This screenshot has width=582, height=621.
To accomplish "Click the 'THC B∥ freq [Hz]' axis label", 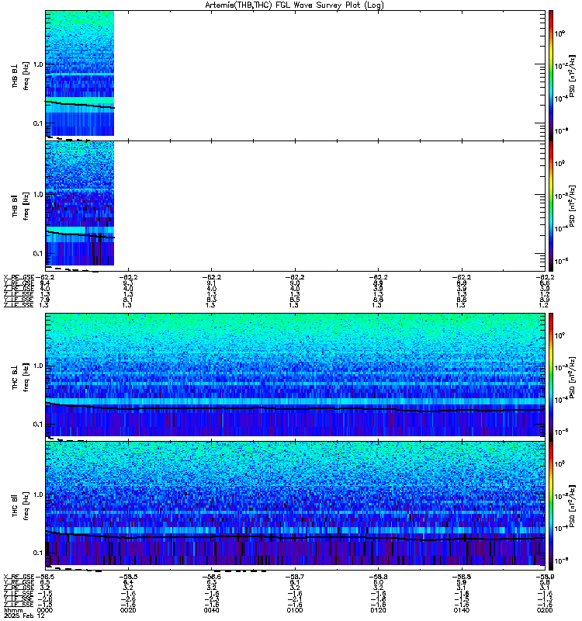I will coord(20,506).
